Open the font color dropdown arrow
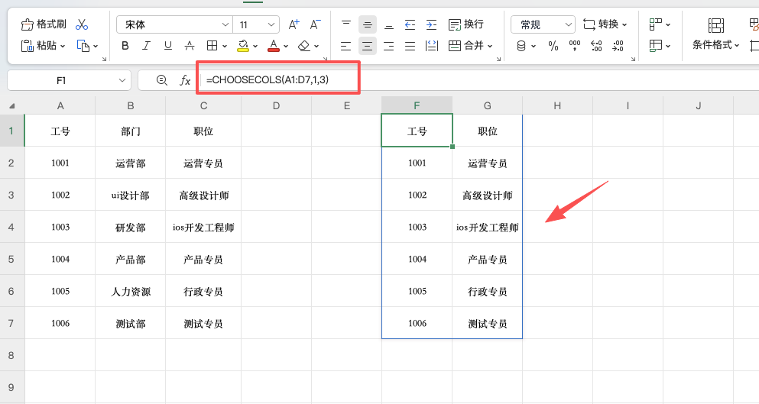 (286, 46)
